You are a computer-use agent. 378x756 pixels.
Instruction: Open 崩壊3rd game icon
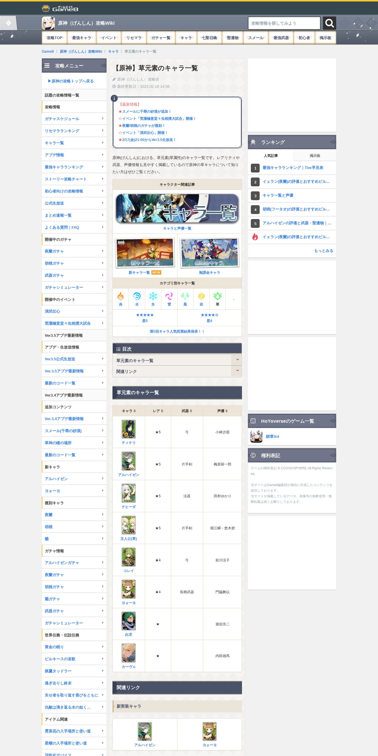point(256,437)
